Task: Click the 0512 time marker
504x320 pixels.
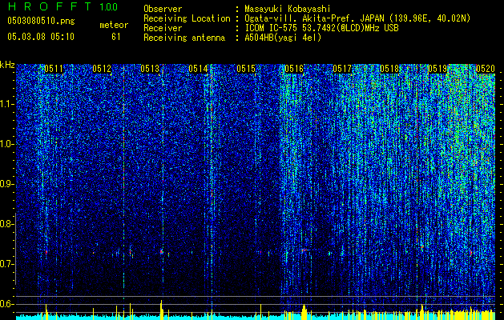Action: [x=102, y=69]
